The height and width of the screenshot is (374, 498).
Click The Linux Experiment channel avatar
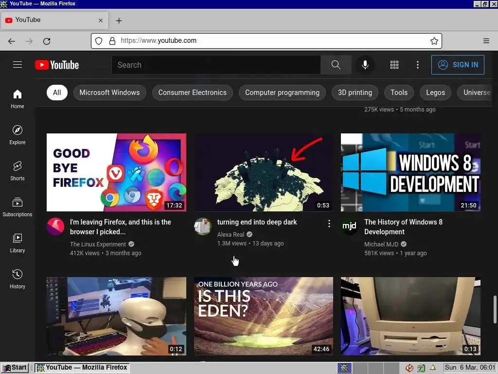pyautogui.click(x=55, y=226)
